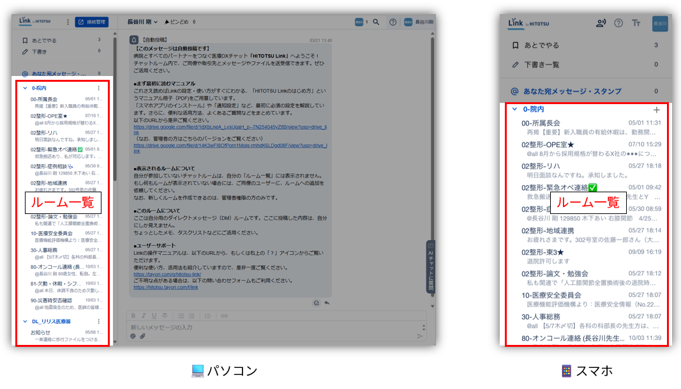
Task: Collapse the 0-院内 group in PC sidebar
Action: point(25,88)
